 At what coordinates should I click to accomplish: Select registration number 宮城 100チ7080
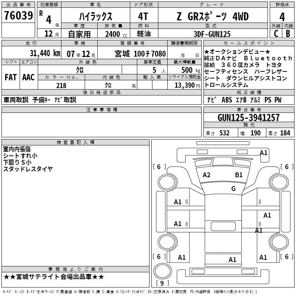140,54
